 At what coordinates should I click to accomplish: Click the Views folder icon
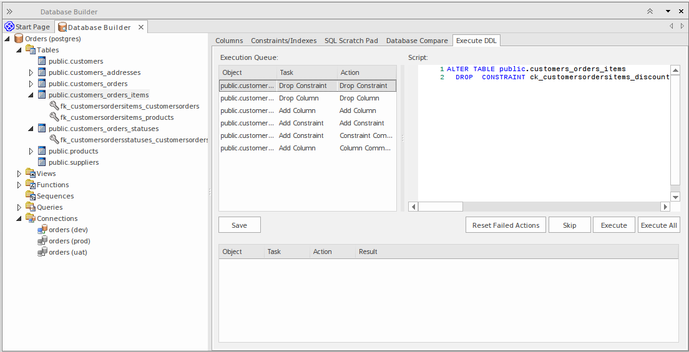31,174
